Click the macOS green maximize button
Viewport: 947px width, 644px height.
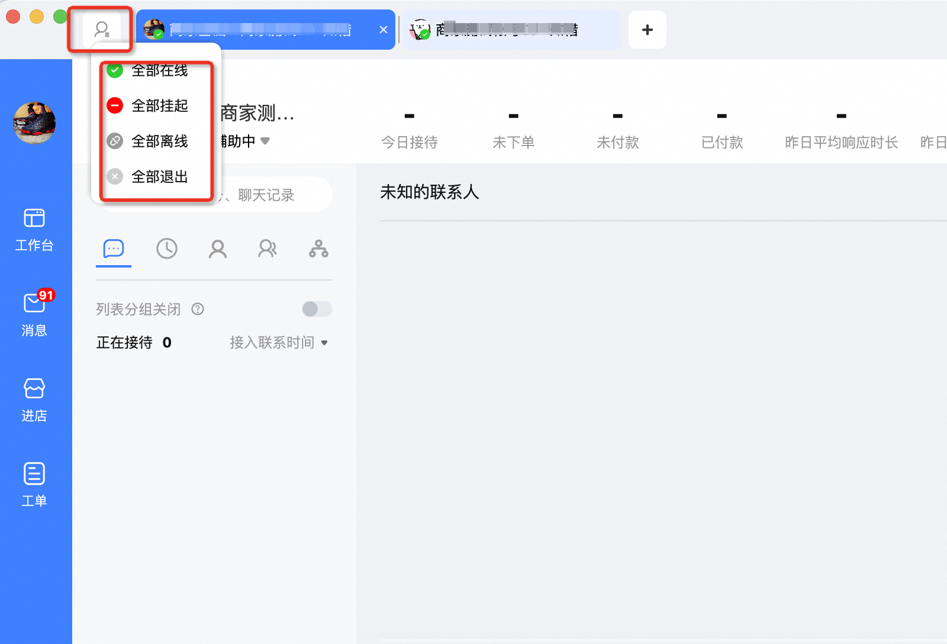(x=60, y=17)
